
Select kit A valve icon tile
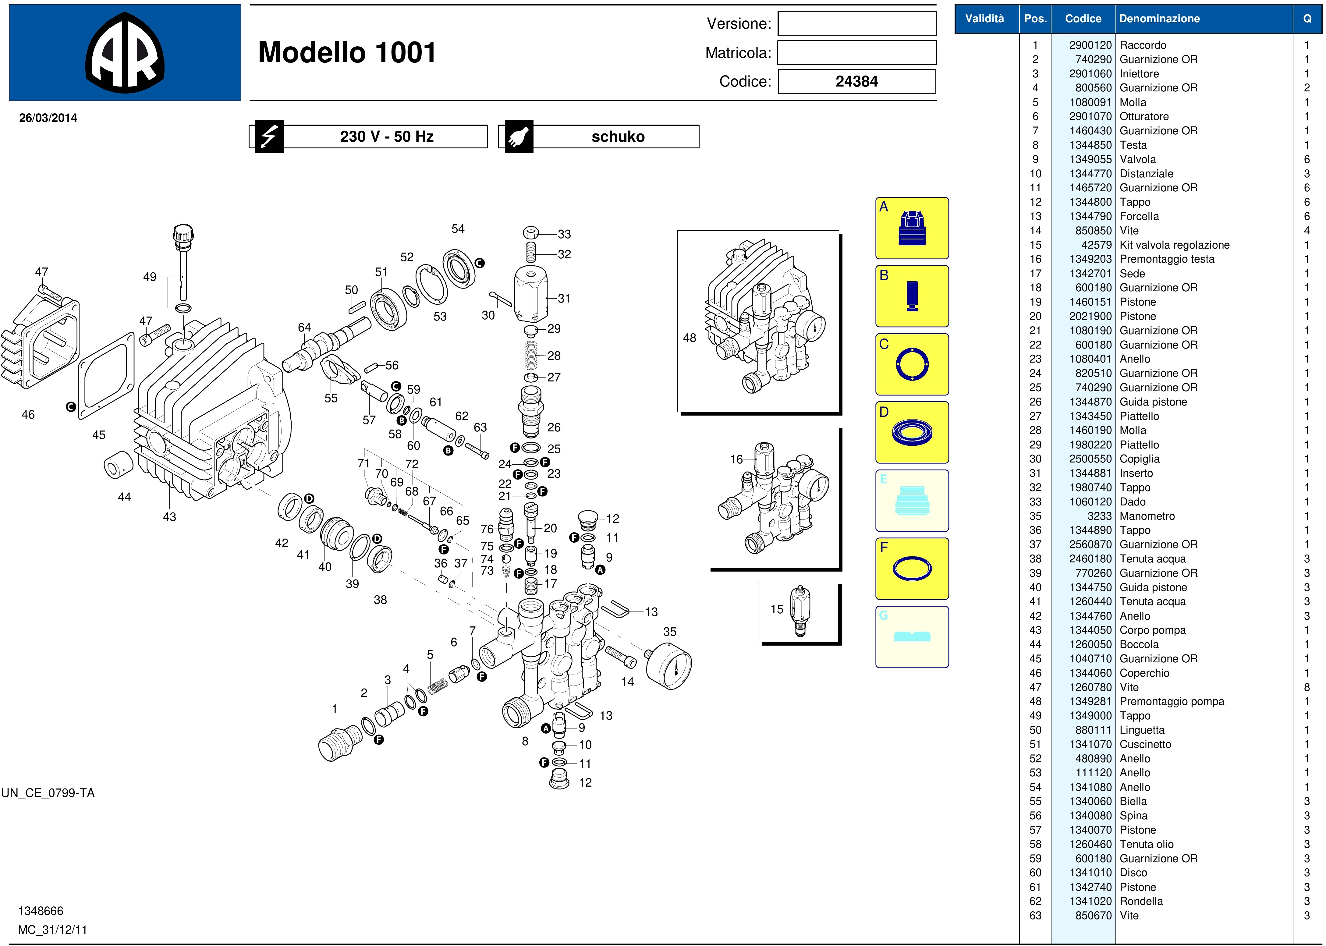point(912,228)
